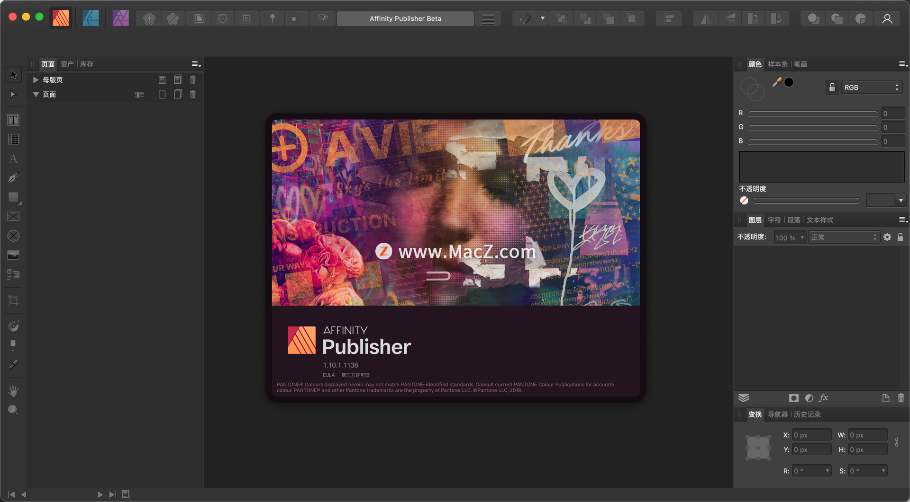The width and height of the screenshot is (910, 502).
Task: Toggle color panel lock icon
Action: point(832,88)
